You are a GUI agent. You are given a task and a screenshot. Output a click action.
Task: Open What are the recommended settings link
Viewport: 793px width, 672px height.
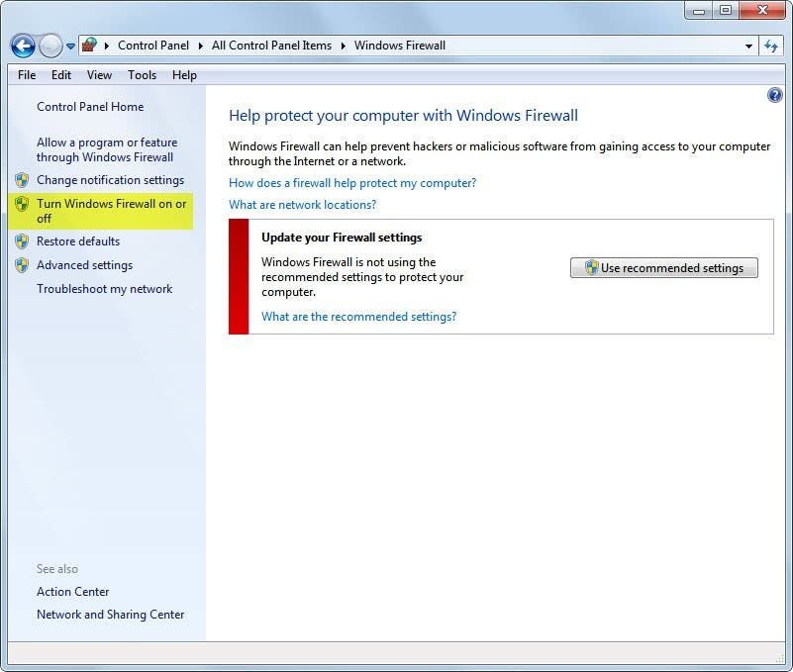pos(358,317)
